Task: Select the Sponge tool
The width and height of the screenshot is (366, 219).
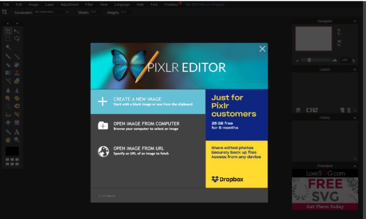Action: pyautogui.click(x=16, y=98)
